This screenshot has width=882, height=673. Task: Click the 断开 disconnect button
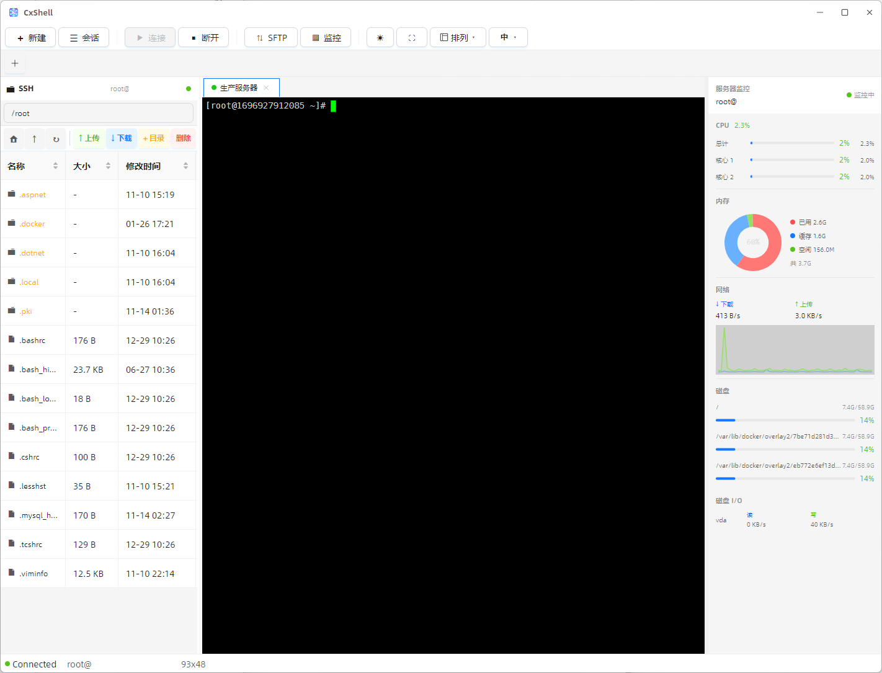(x=203, y=38)
